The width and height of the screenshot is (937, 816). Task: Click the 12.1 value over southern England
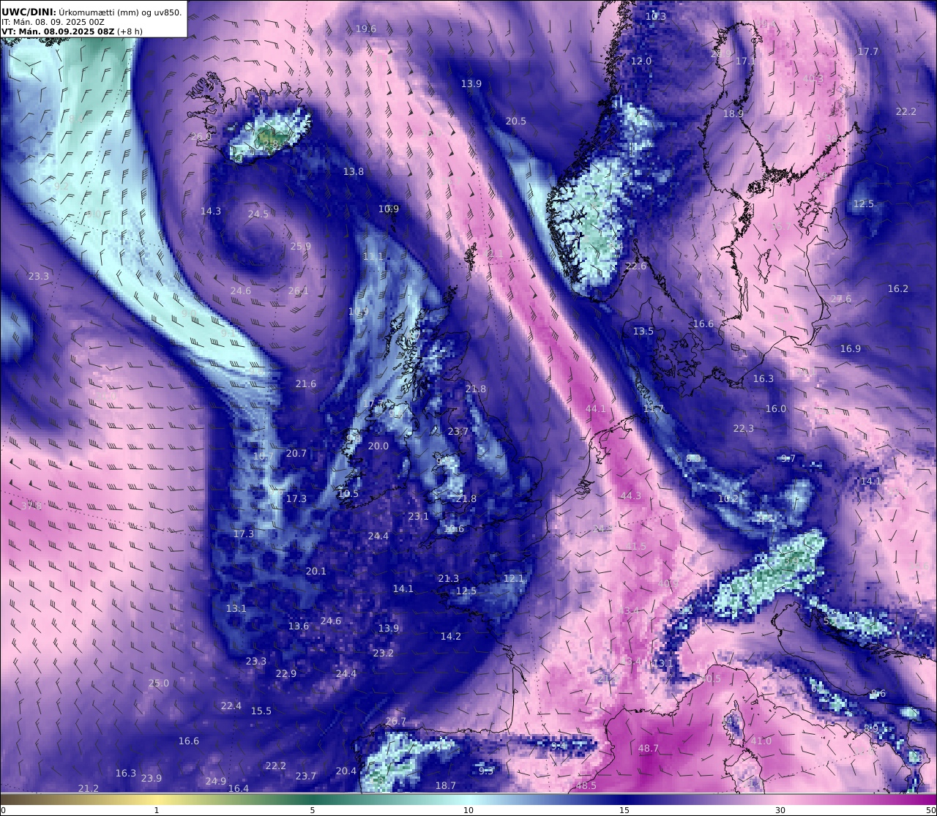[514, 579]
